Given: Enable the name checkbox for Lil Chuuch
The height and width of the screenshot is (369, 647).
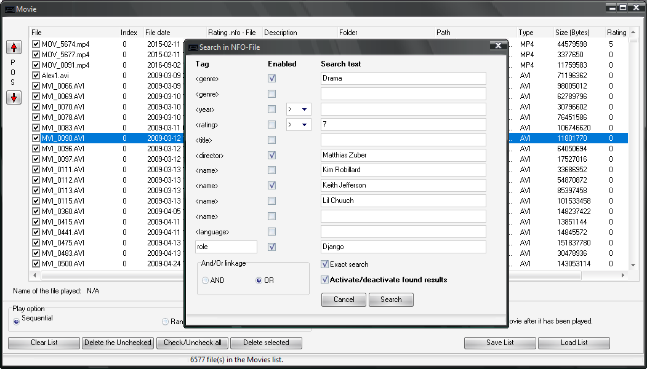Looking at the screenshot, I should point(271,200).
